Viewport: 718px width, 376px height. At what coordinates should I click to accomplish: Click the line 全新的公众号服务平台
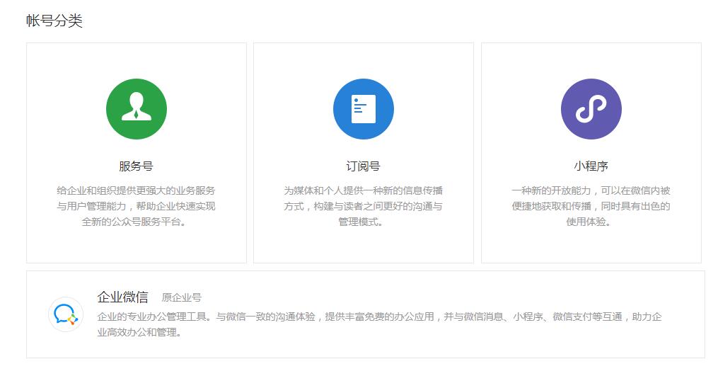(136, 222)
